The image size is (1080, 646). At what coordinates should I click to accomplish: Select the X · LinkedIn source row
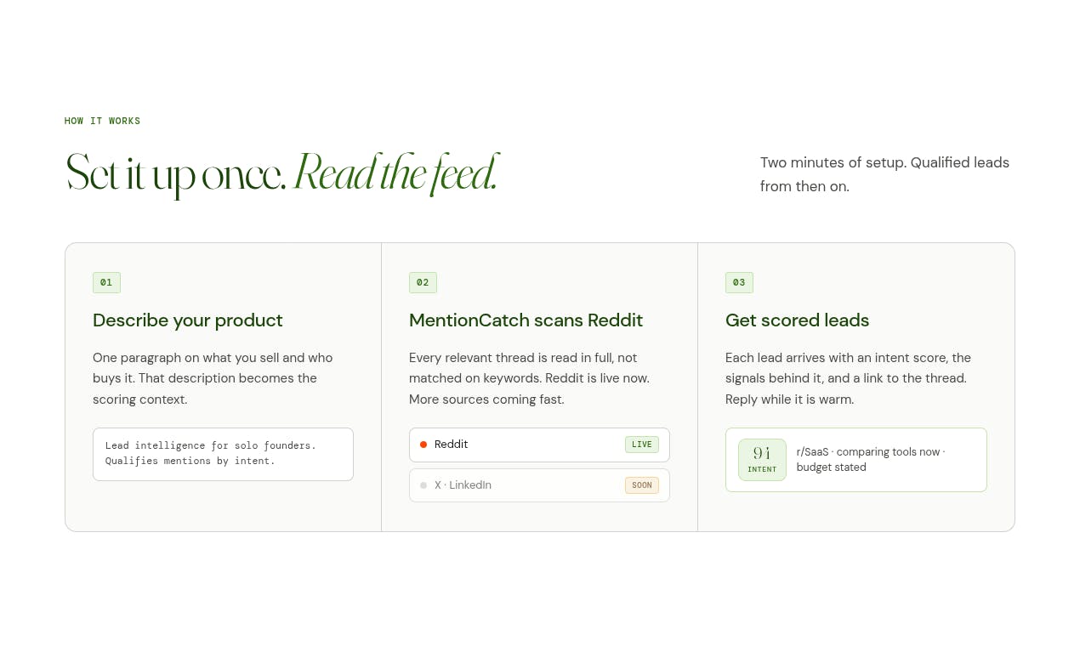(x=539, y=485)
